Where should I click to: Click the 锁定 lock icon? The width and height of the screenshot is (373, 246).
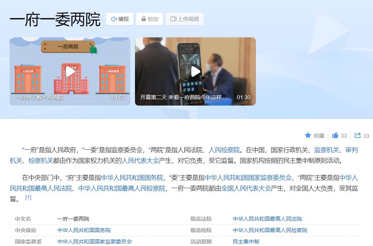click(x=144, y=19)
